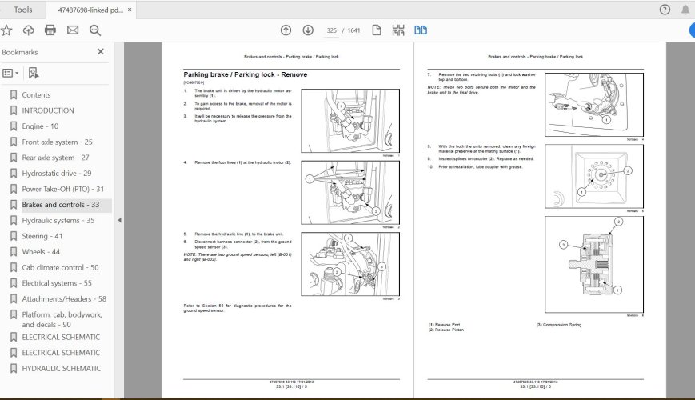This screenshot has height=400, width=695.
Task: Open the Wheels - 44 bookmark
Action: 41,252
